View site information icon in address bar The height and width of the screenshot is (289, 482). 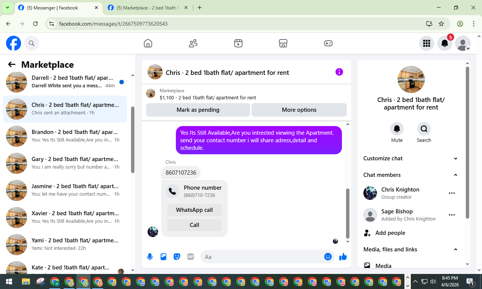(52, 24)
